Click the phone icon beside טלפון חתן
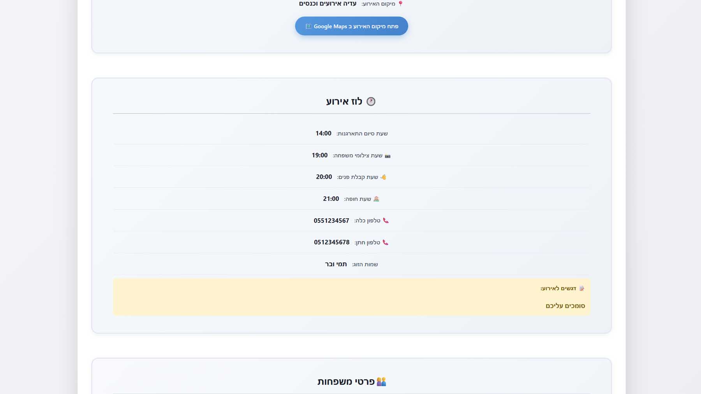The width and height of the screenshot is (701, 394). pos(385,243)
